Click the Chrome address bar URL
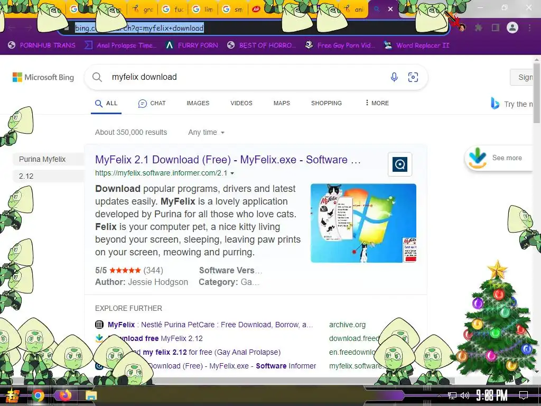 coord(139,28)
